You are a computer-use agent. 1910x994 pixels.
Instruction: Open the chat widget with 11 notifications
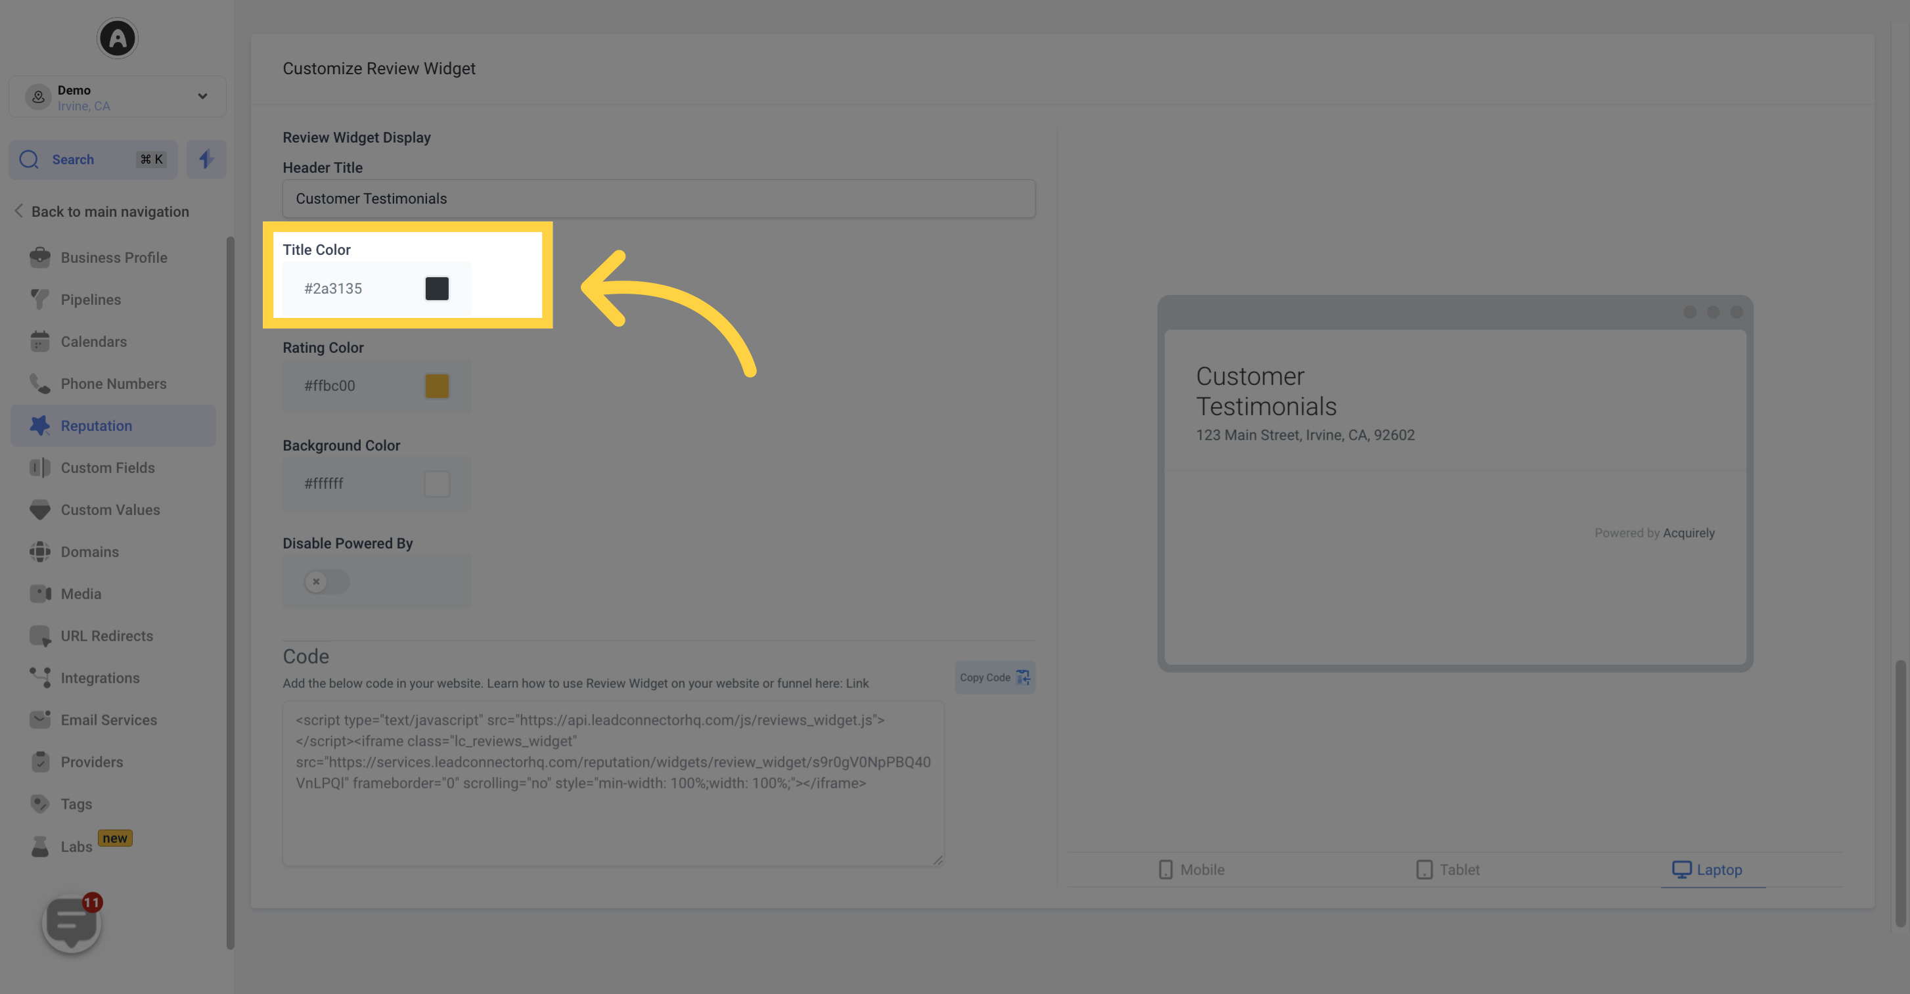pos(72,924)
